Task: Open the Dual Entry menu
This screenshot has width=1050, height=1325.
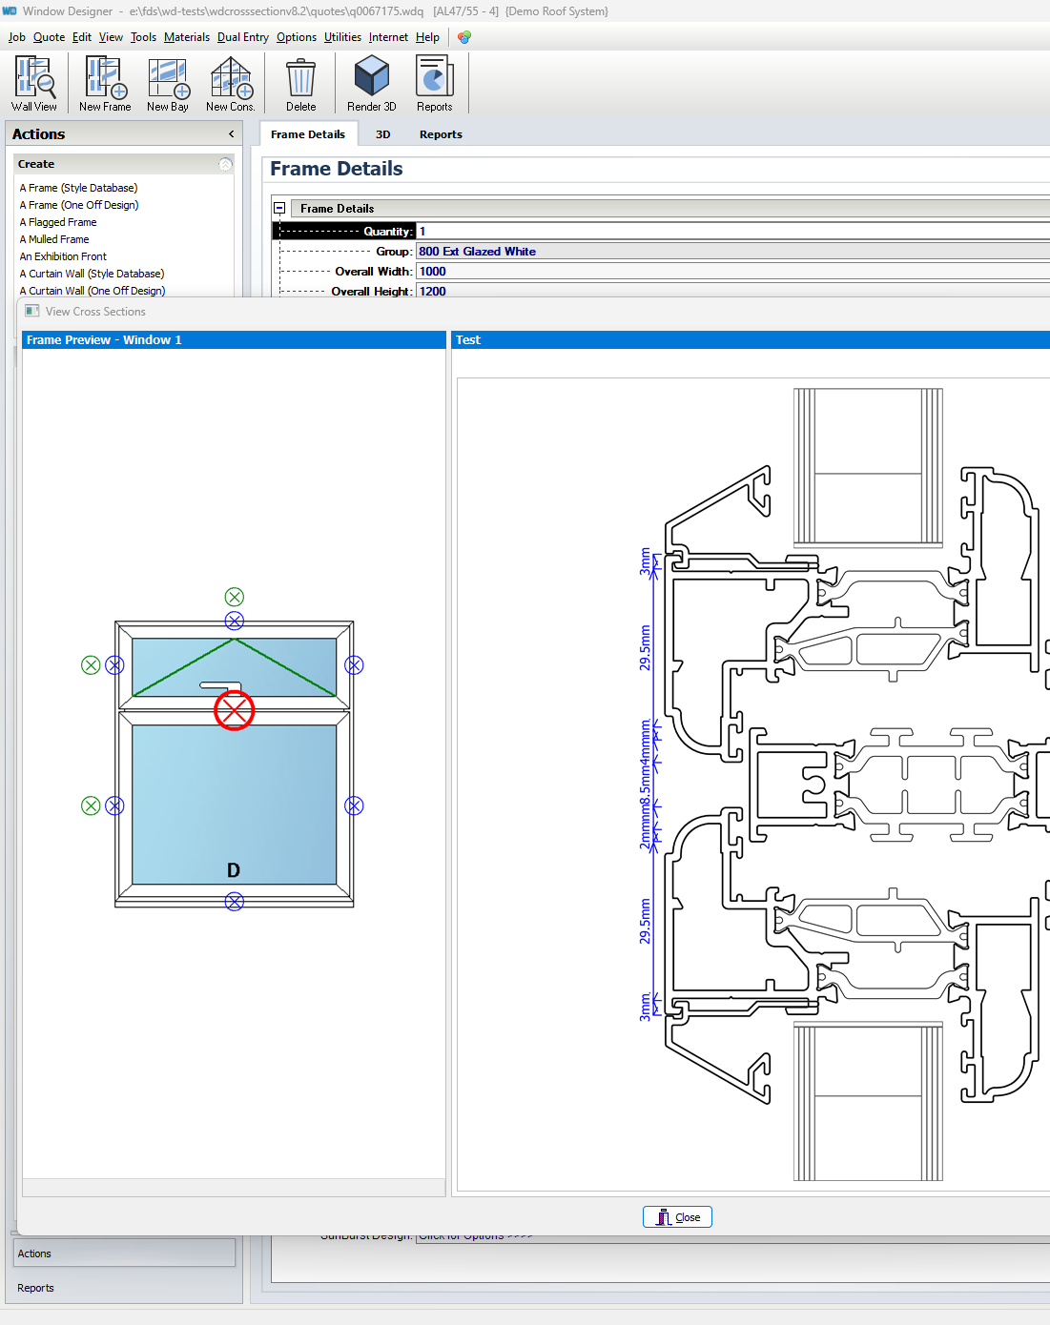Action: (x=243, y=37)
